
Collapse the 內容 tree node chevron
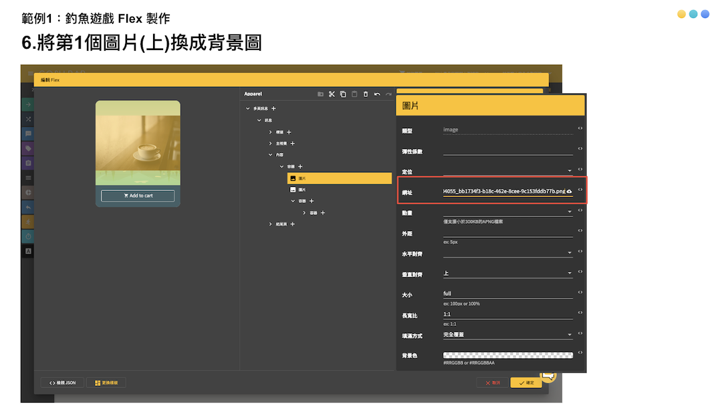point(270,155)
